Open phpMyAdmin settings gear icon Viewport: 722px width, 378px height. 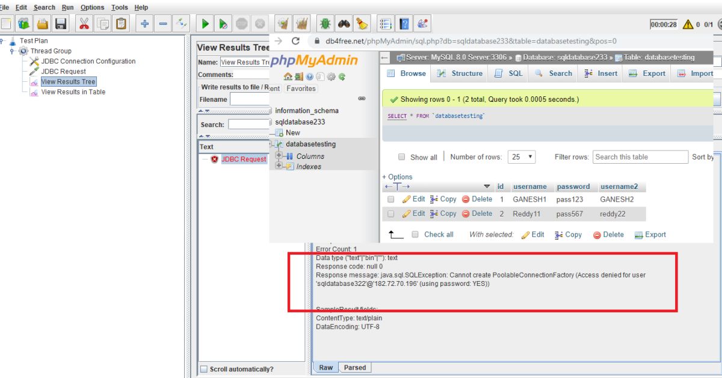331,76
